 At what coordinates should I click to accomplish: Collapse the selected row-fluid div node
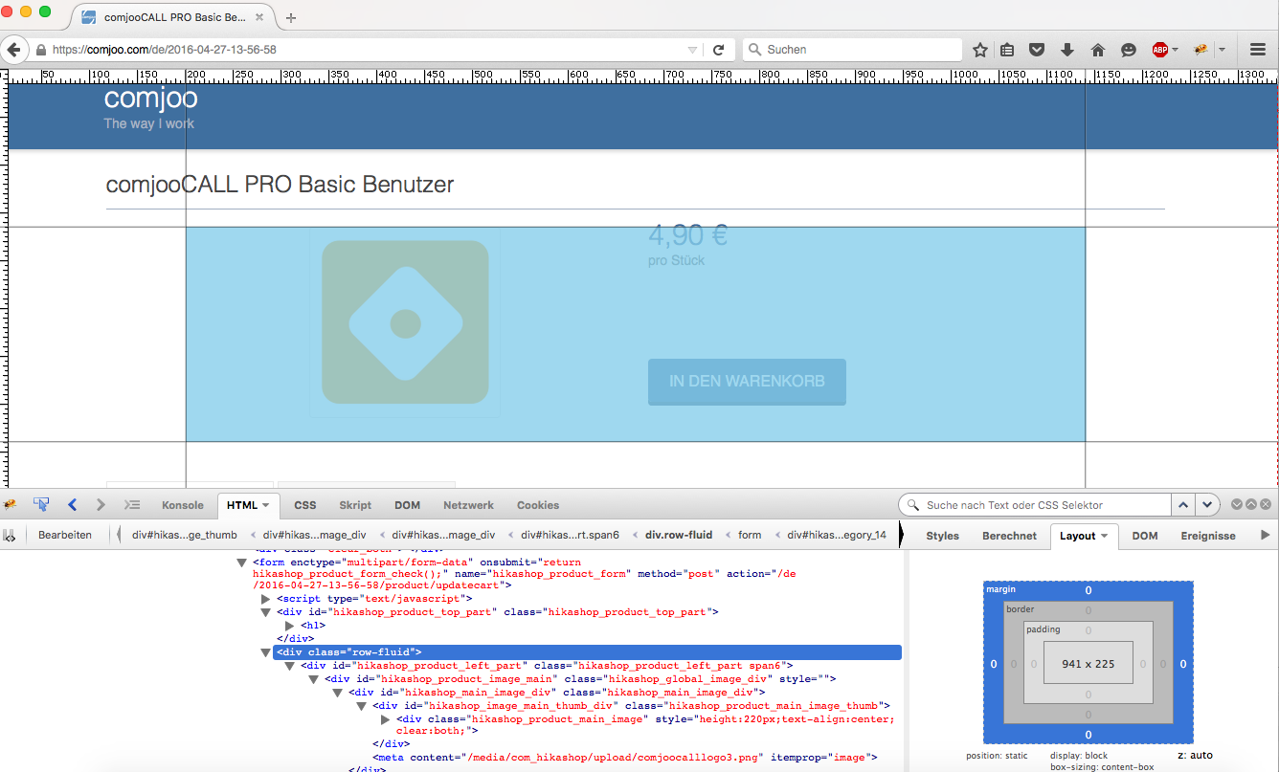266,652
